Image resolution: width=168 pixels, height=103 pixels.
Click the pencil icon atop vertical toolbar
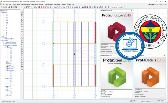pos(22,10)
